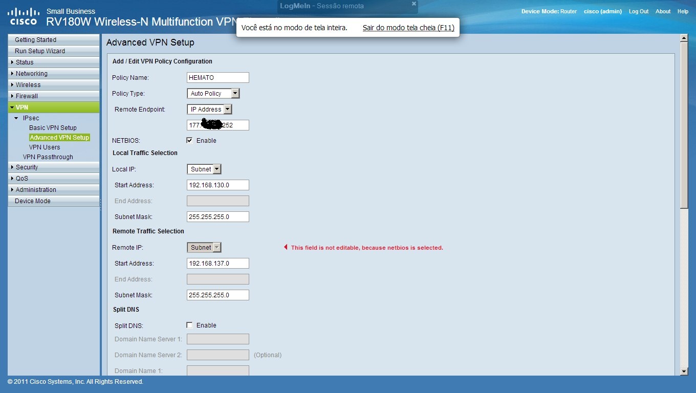696x393 pixels.
Task: Click the Cisco copyright footer text
Action: click(x=75, y=382)
